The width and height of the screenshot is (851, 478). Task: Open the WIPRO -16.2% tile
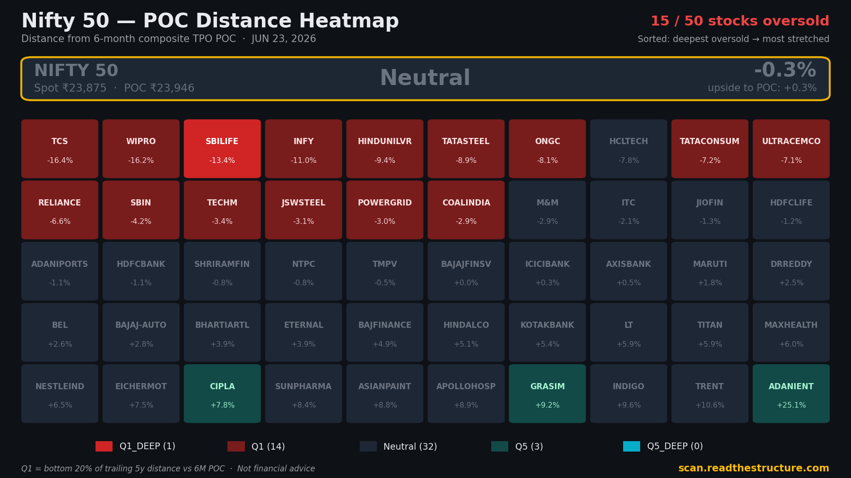tap(141, 149)
